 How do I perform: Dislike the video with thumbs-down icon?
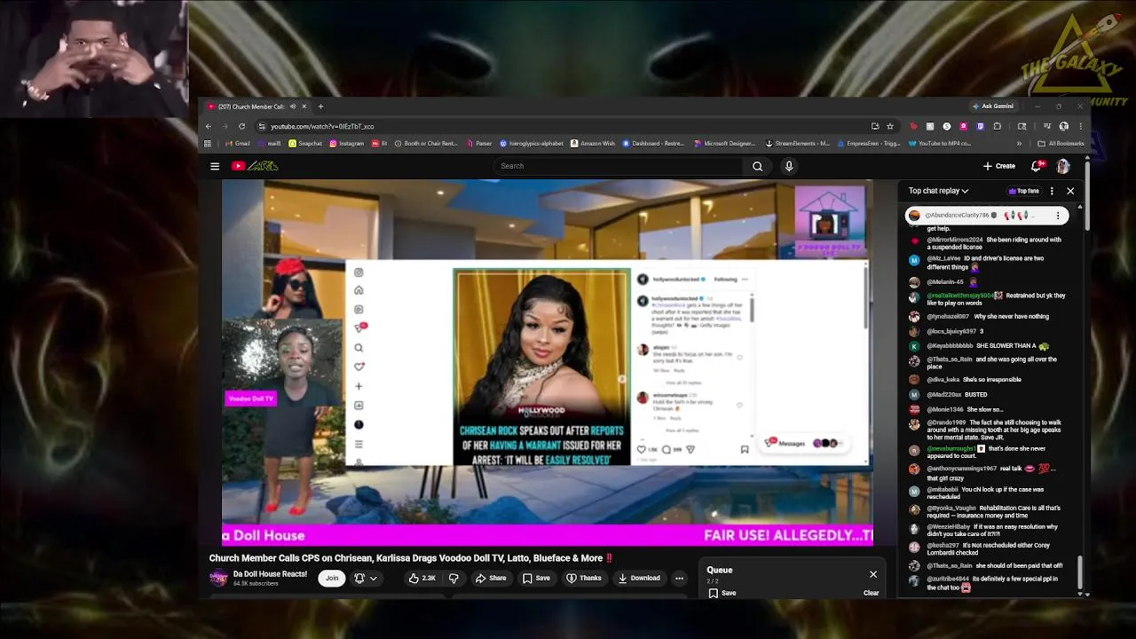[454, 579]
